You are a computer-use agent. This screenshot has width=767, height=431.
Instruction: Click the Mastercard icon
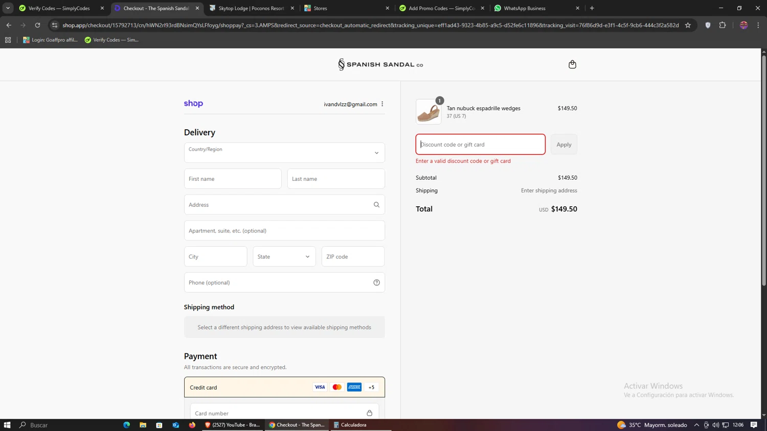coord(337,387)
